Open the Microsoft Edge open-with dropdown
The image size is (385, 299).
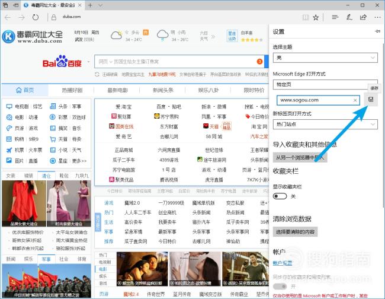pyautogui.click(x=325, y=85)
